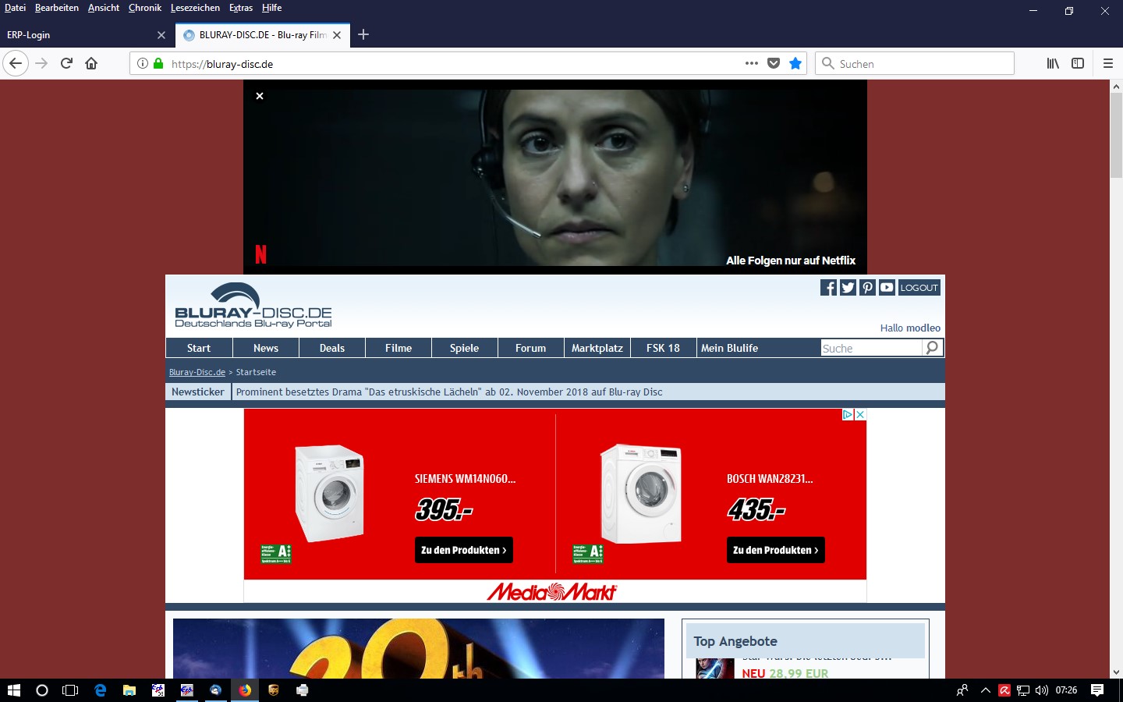This screenshot has width=1123, height=702.
Task: Click the Netflix N logo
Action: coord(261,254)
